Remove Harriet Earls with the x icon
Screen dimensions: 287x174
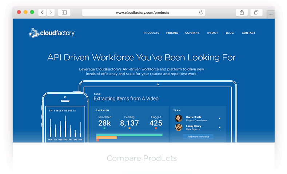click(x=220, y=118)
